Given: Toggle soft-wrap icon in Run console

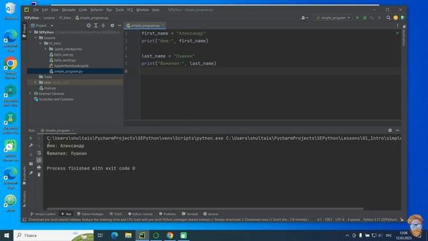Looking at the screenshot, I should [x=39, y=153].
